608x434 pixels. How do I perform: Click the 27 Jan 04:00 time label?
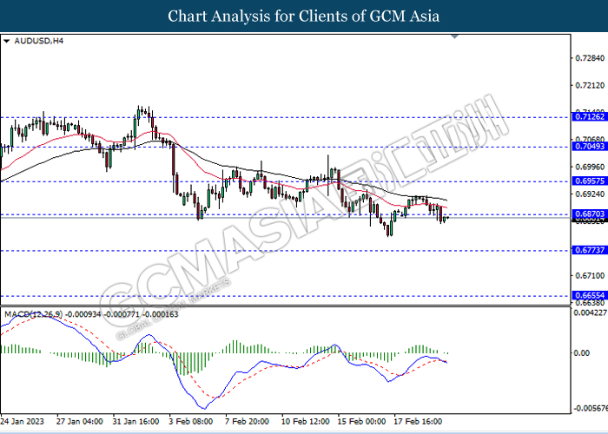tap(80, 421)
